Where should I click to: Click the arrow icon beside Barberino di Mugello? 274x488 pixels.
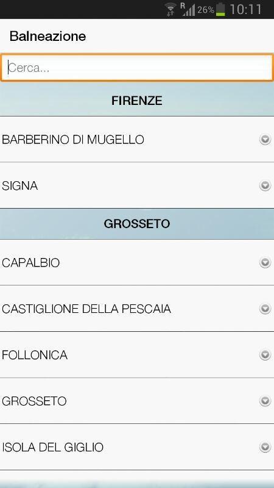coord(265,140)
